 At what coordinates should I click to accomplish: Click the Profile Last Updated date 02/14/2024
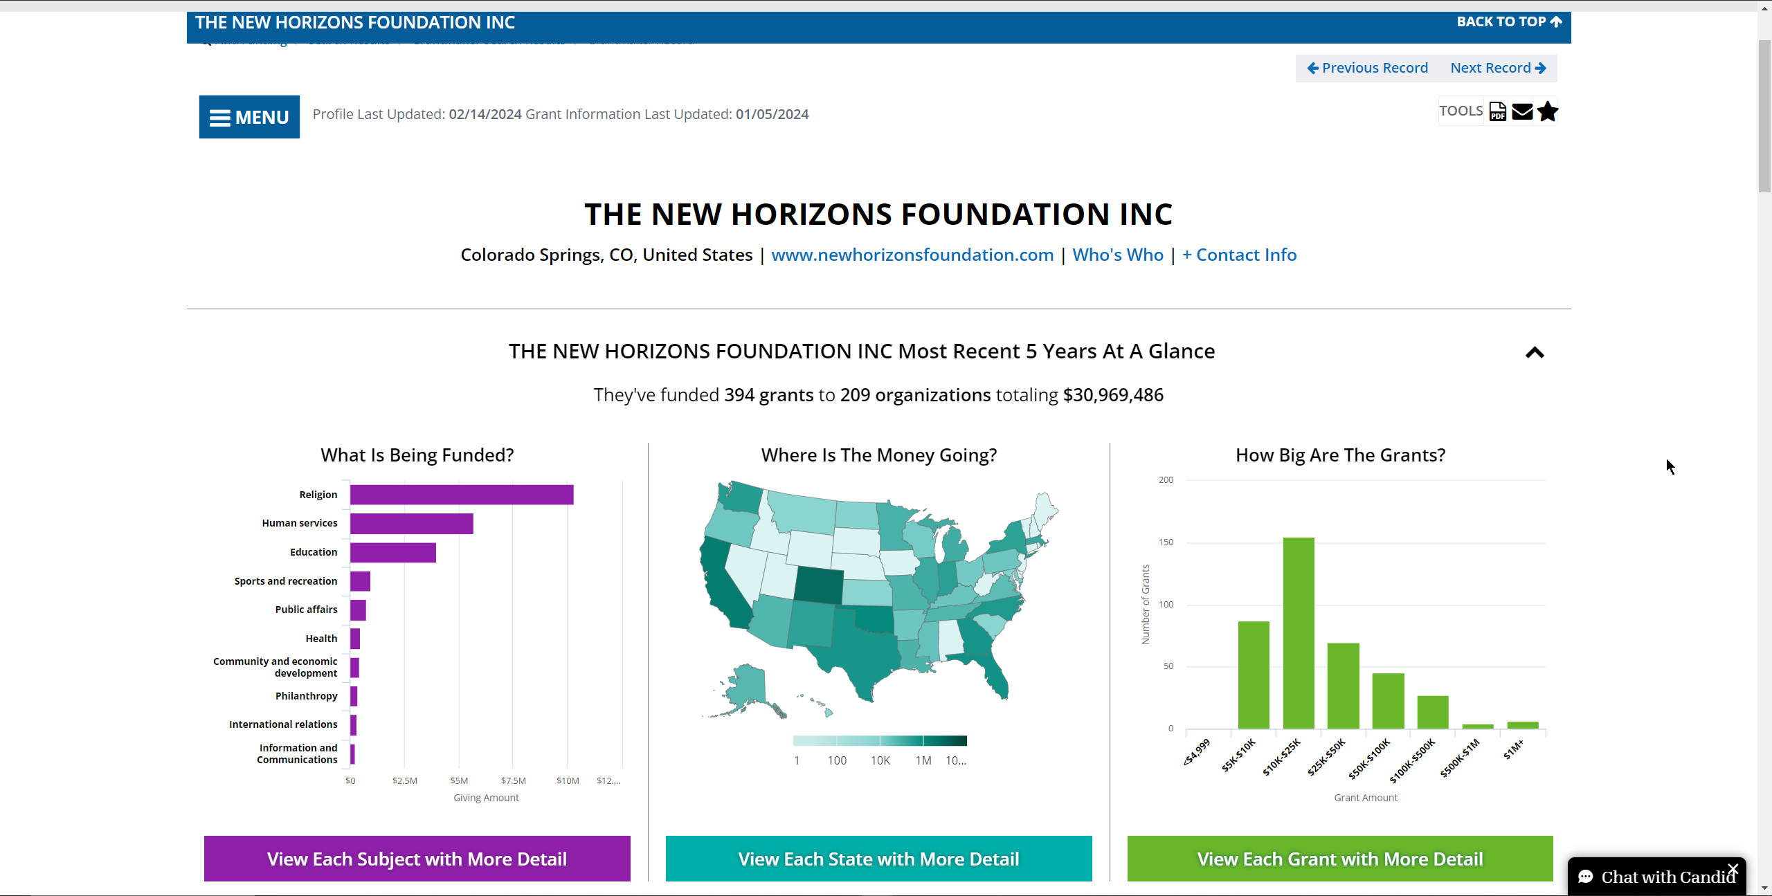[485, 114]
